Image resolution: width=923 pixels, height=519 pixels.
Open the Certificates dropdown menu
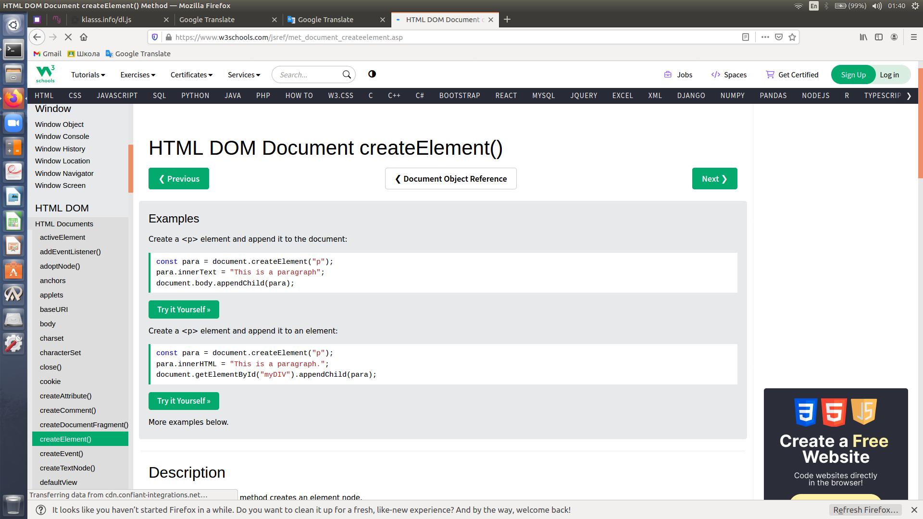pyautogui.click(x=191, y=74)
